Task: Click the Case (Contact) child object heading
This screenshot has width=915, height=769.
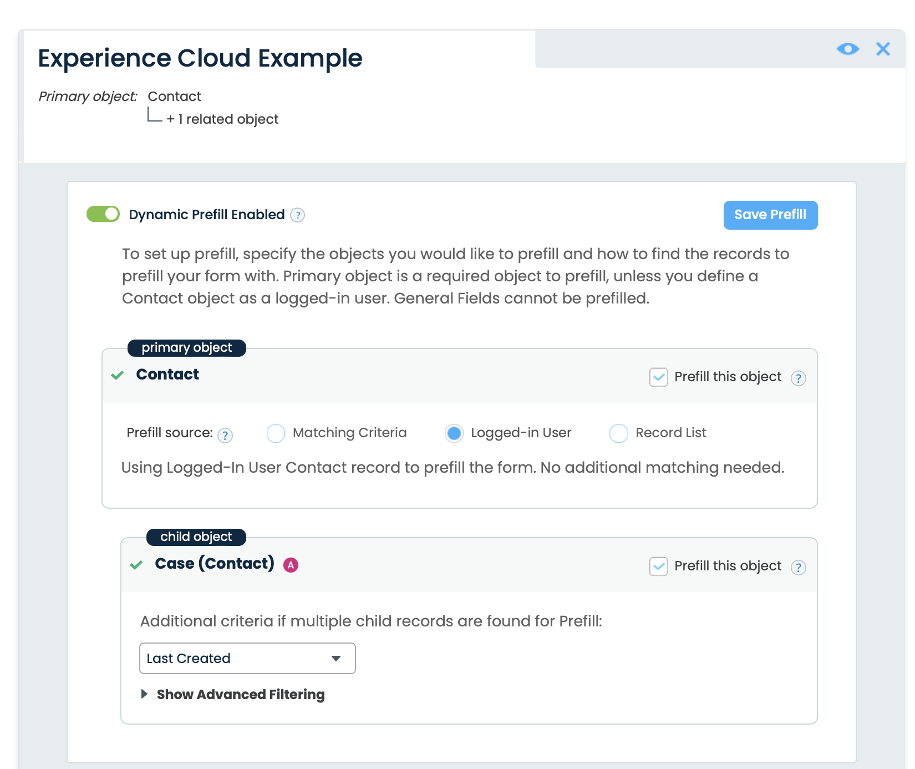Action: point(215,564)
